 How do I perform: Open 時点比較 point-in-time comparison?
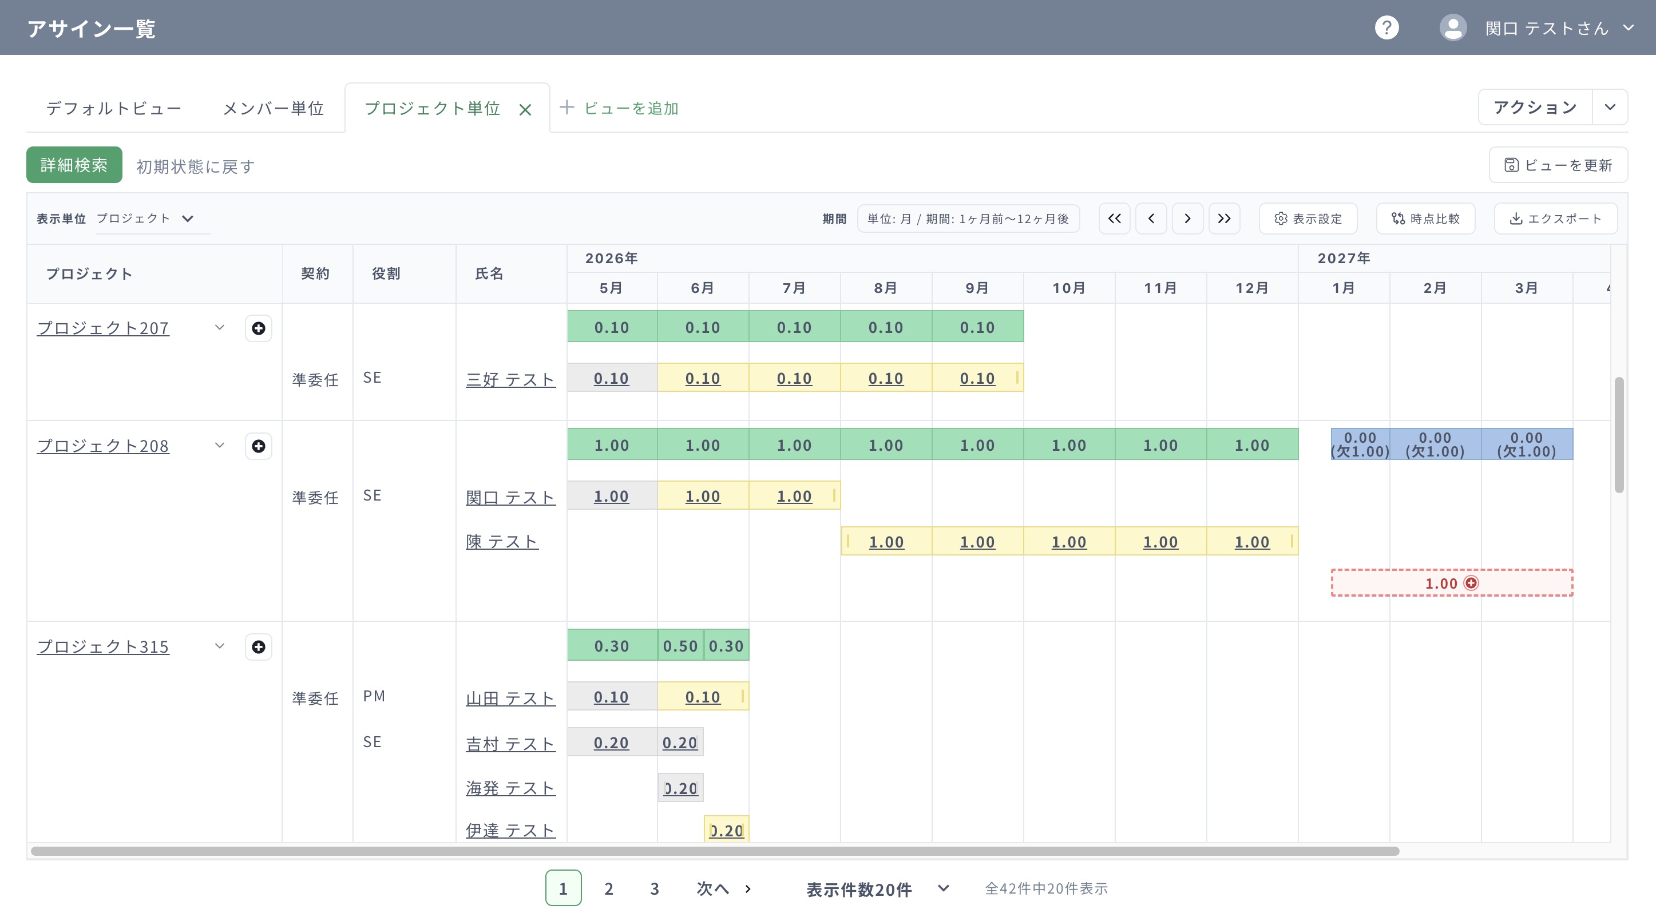pyautogui.click(x=1425, y=219)
